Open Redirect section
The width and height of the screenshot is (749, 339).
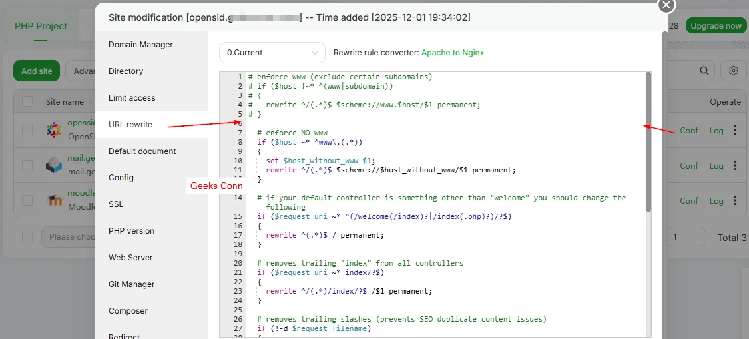pyautogui.click(x=125, y=336)
